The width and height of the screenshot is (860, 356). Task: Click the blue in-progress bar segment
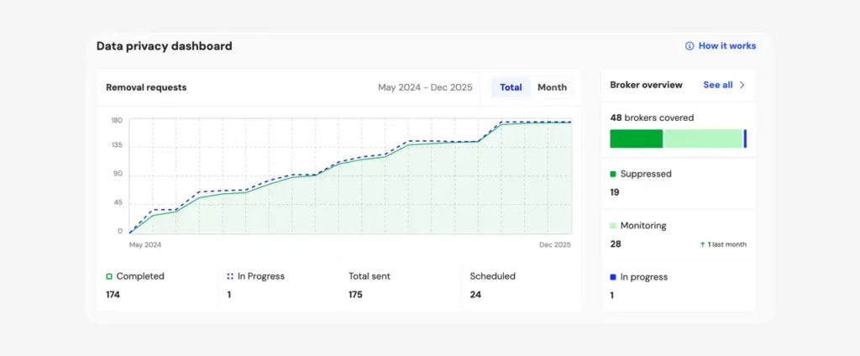[x=745, y=139]
